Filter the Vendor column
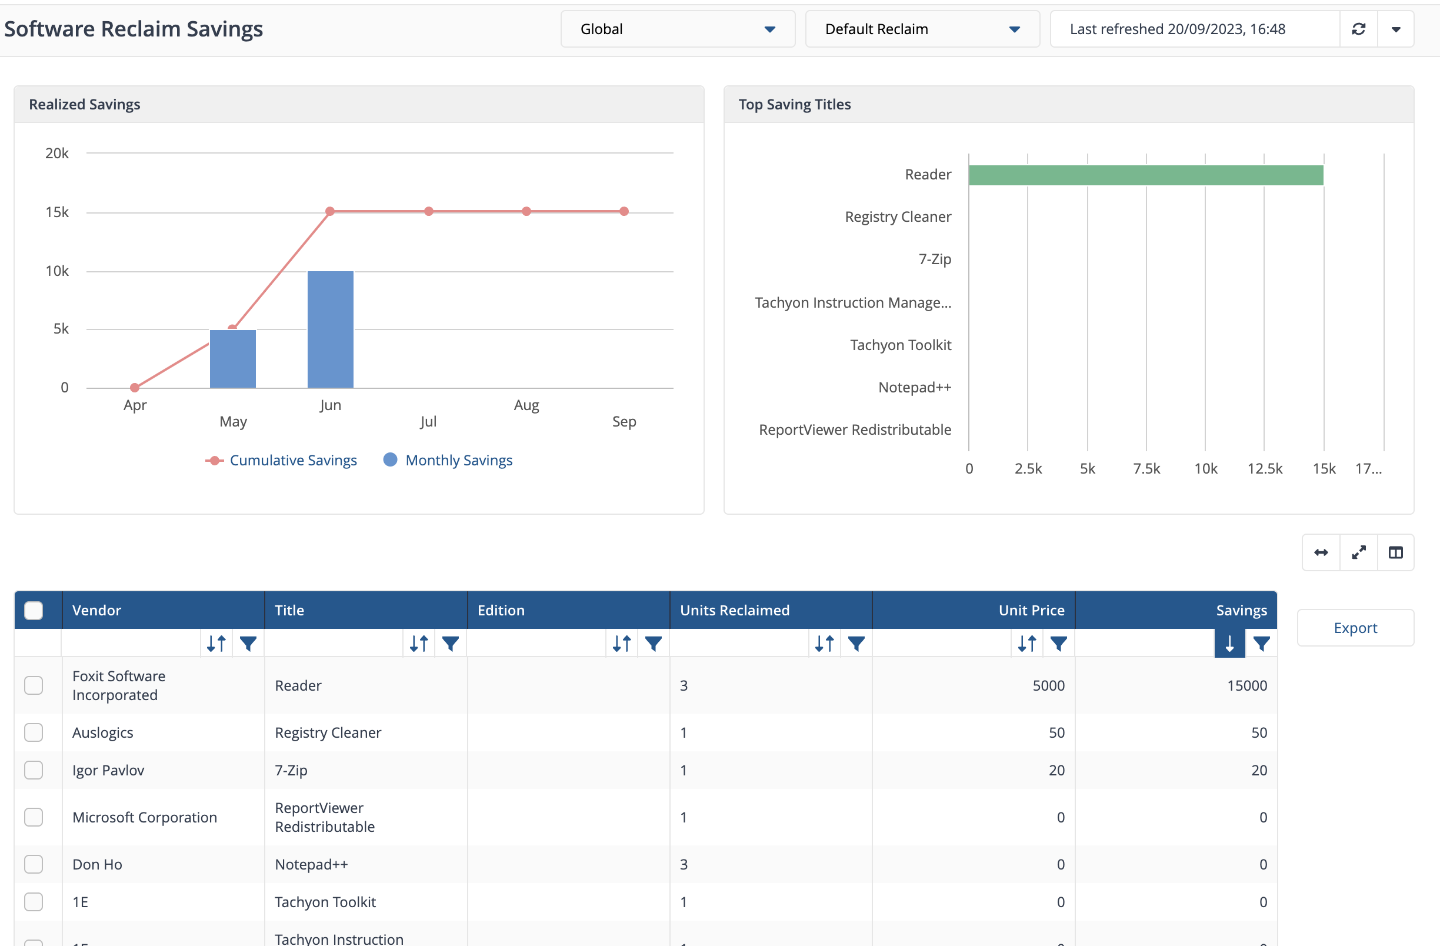1440x946 pixels. pos(248,643)
